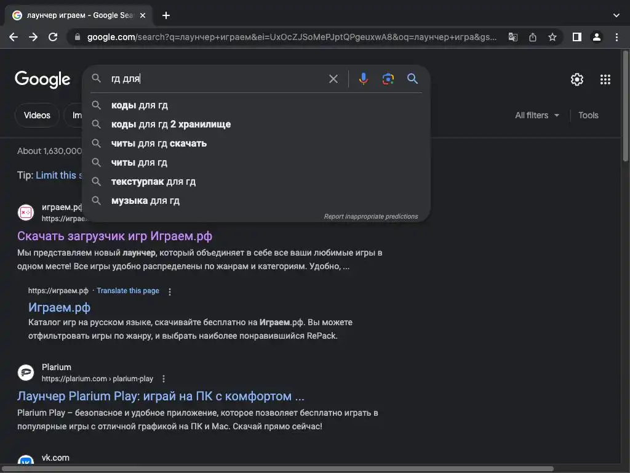Click the horizontal page scrollbar
Image resolution: width=630 pixels, height=473 pixels.
277,469
